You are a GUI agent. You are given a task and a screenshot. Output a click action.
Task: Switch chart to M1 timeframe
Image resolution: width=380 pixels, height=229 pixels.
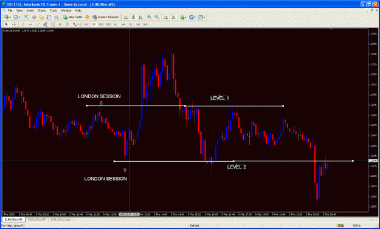[x=86, y=24]
